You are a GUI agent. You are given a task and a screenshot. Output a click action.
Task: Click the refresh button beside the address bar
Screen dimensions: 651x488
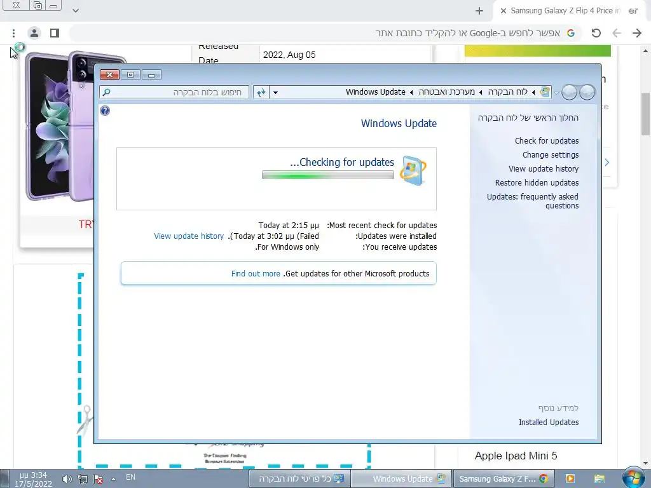(261, 92)
